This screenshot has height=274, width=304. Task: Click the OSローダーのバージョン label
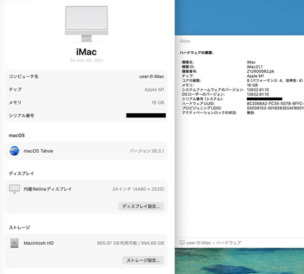(x=203, y=94)
